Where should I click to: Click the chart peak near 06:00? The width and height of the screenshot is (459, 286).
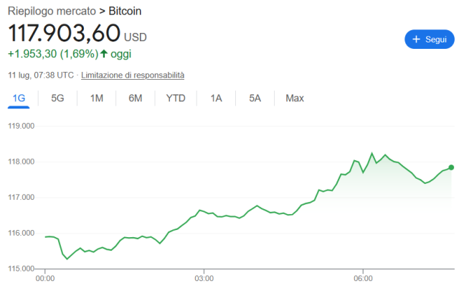tap(372, 153)
